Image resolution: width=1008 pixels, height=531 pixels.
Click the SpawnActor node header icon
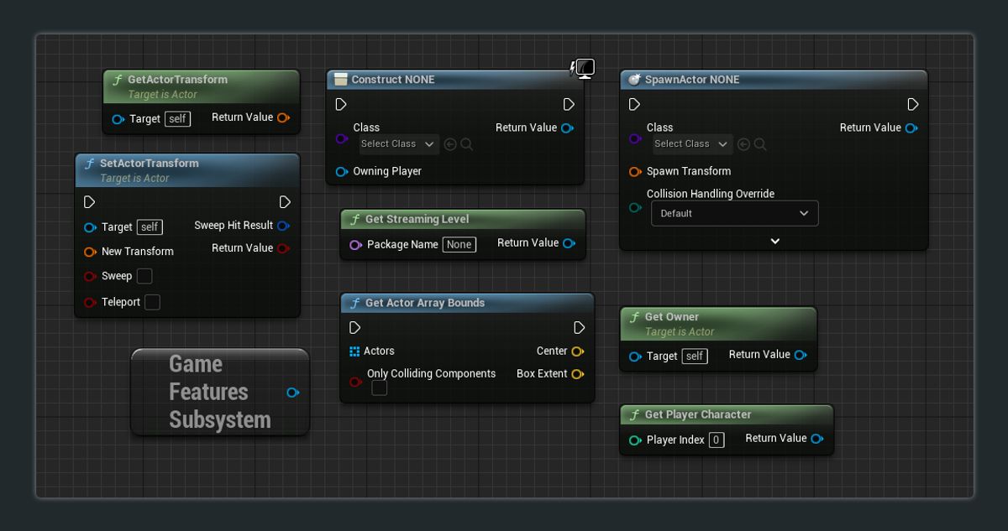(634, 79)
